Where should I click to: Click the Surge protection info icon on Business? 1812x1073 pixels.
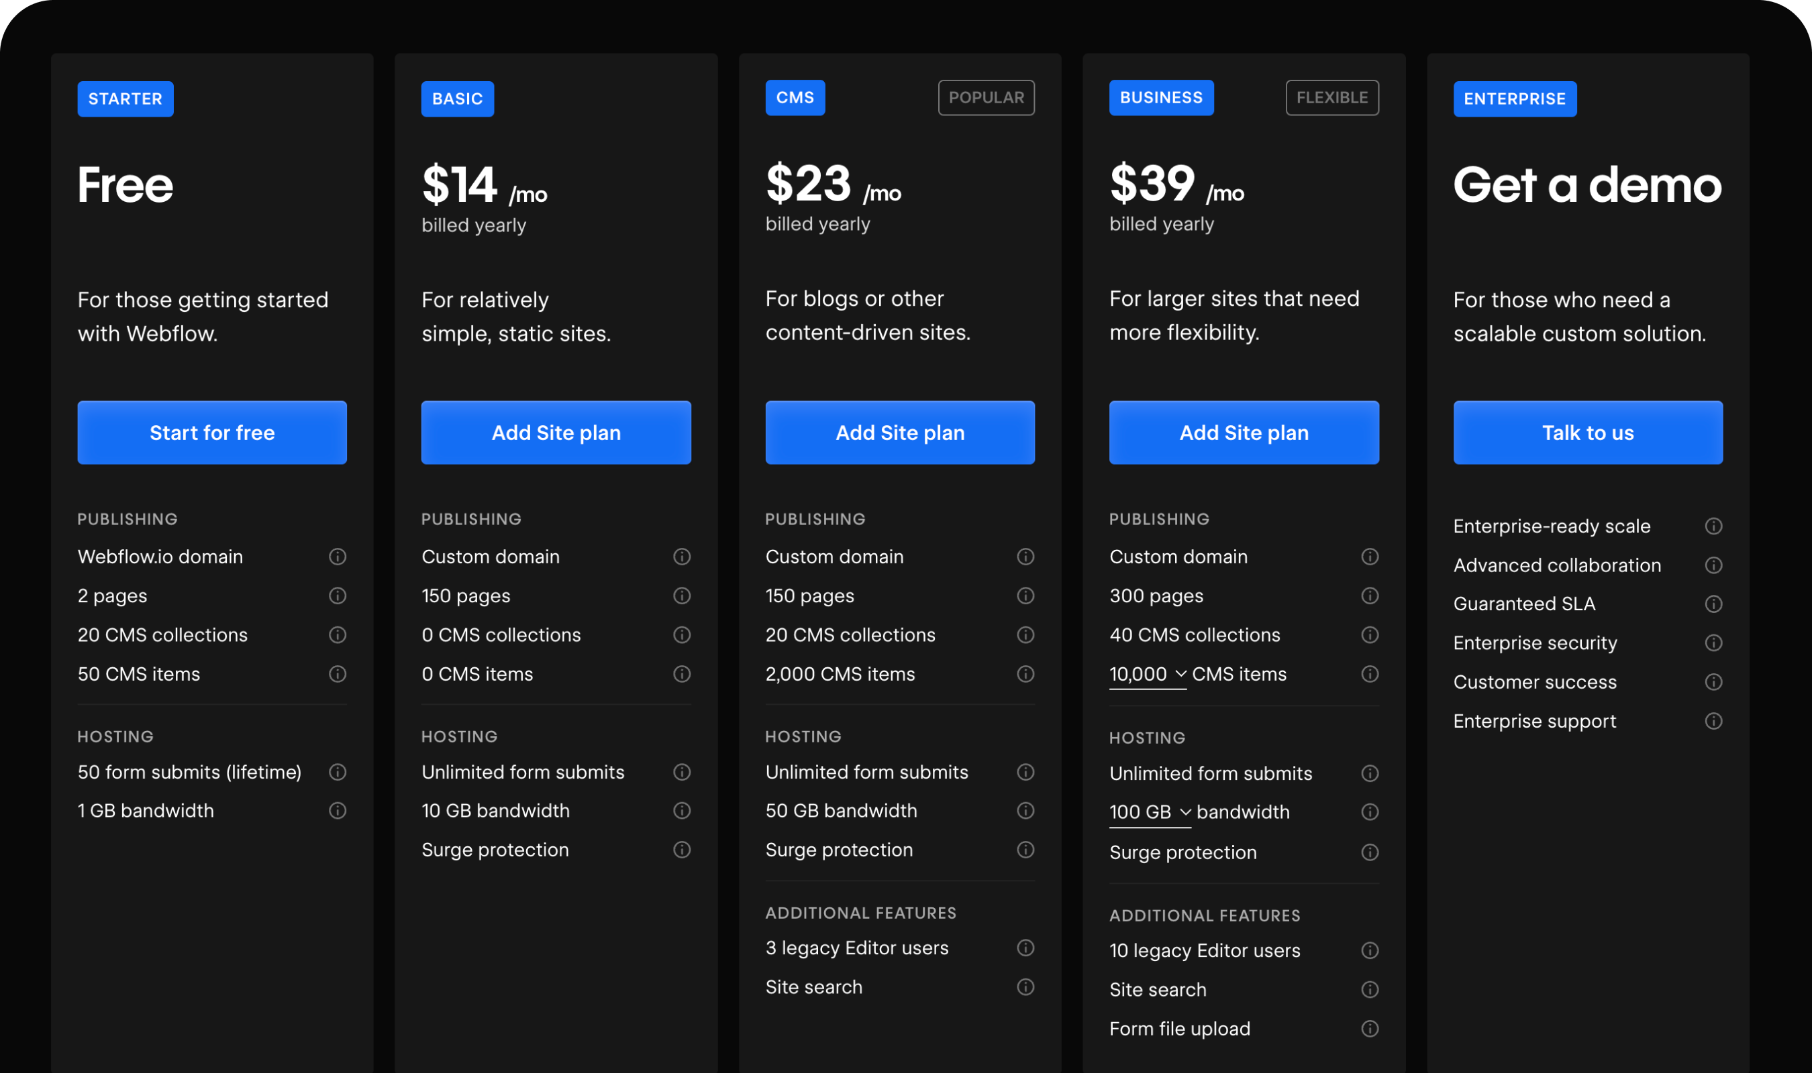pyautogui.click(x=1369, y=852)
